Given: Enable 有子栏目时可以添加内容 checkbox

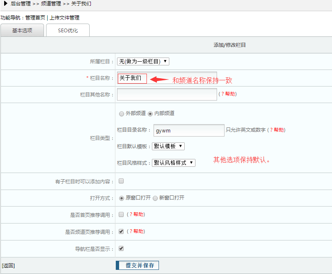Looking at the screenshot, I should point(121,181).
